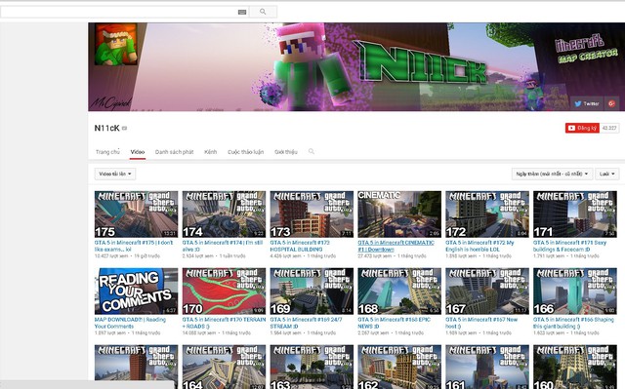This screenshot has height=389, width=625.
Task: Click the search magnifier button
Action: [x=263, y=12]
